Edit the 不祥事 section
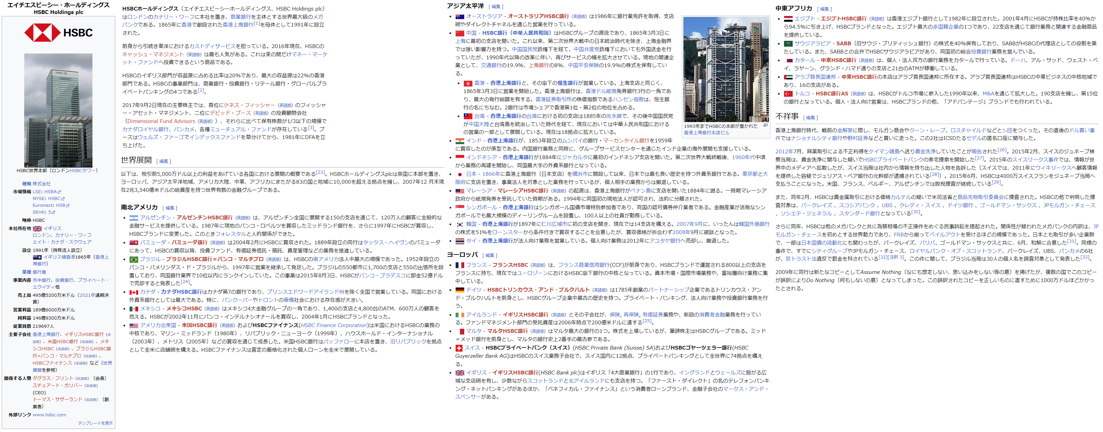Viewport: 1103px width, 432px height. tap(810, 118)
